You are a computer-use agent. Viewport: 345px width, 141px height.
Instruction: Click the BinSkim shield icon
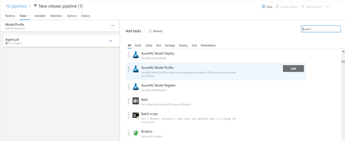(x=136, y=133)
